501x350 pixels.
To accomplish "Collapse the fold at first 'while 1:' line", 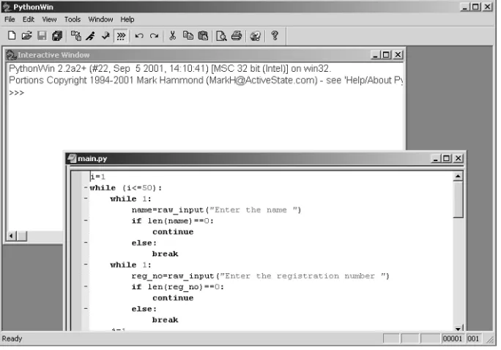I will tap(86, 198).
